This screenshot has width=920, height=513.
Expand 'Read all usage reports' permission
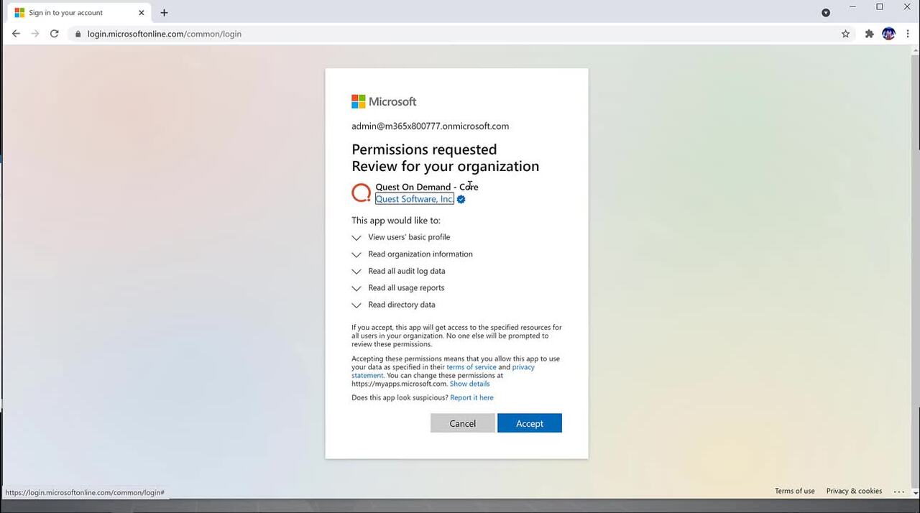[356, 288]
